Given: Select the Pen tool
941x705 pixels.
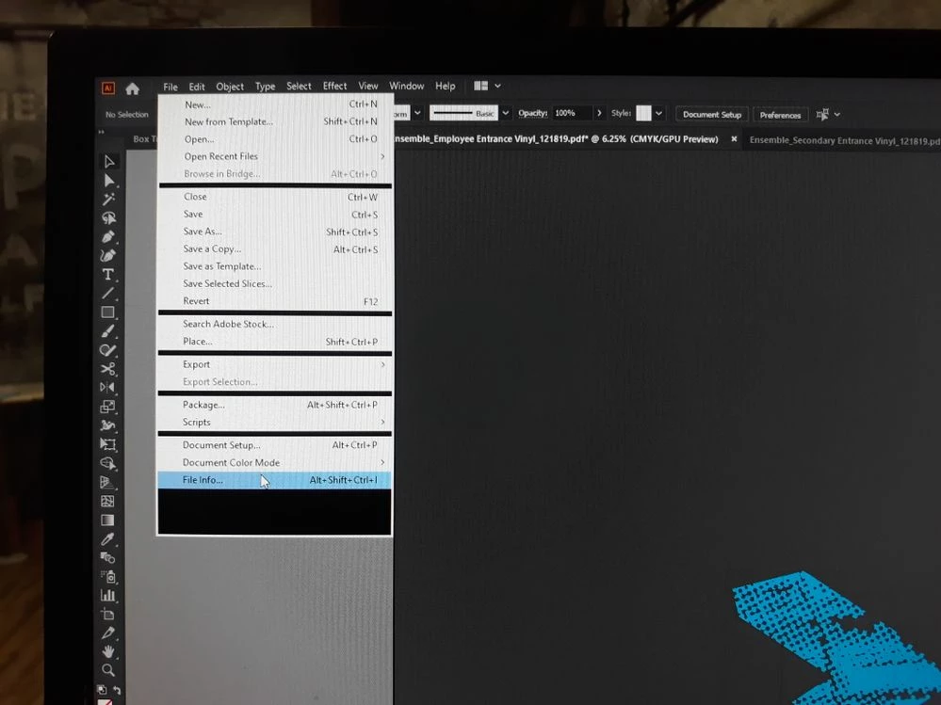Looking at the screenshot, I should pos(108,237).
